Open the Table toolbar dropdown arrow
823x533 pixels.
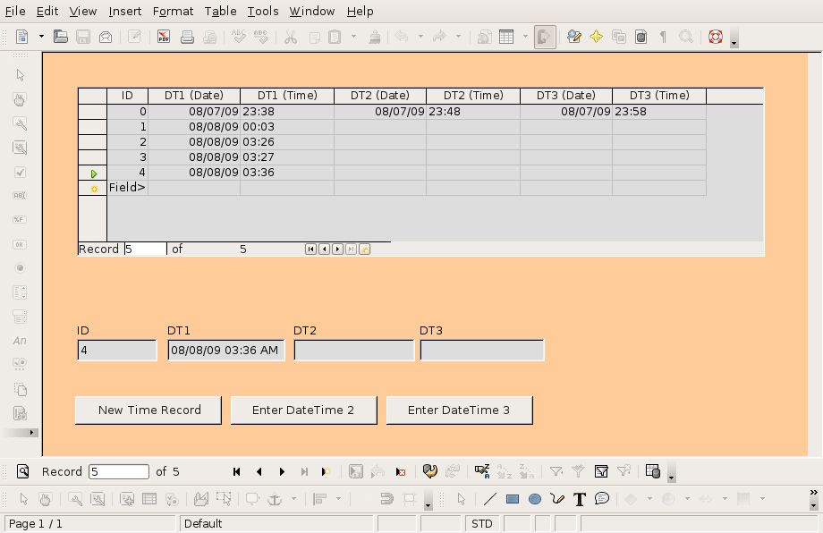525,37
